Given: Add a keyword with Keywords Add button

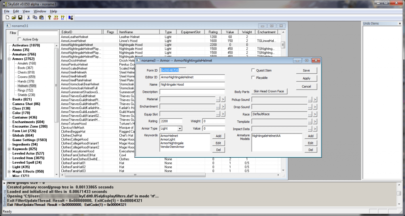Looking at the screenshot, I should click(x=218, y=136).
